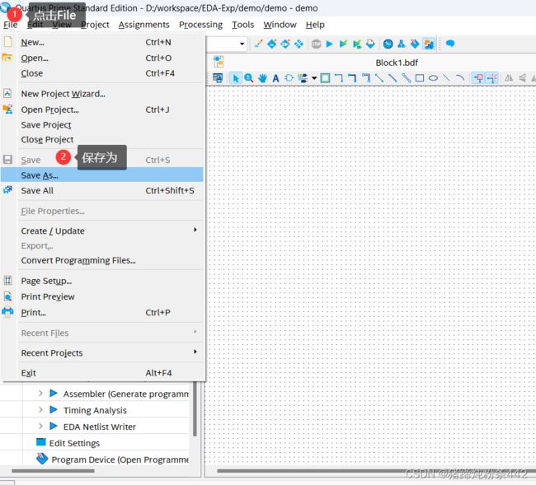
Task: Select the Hand pan tool
Action: coord(262,78)
